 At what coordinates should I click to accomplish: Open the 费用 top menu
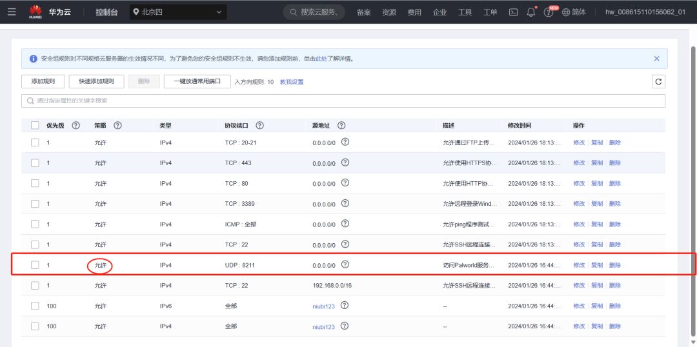(414, 12)
